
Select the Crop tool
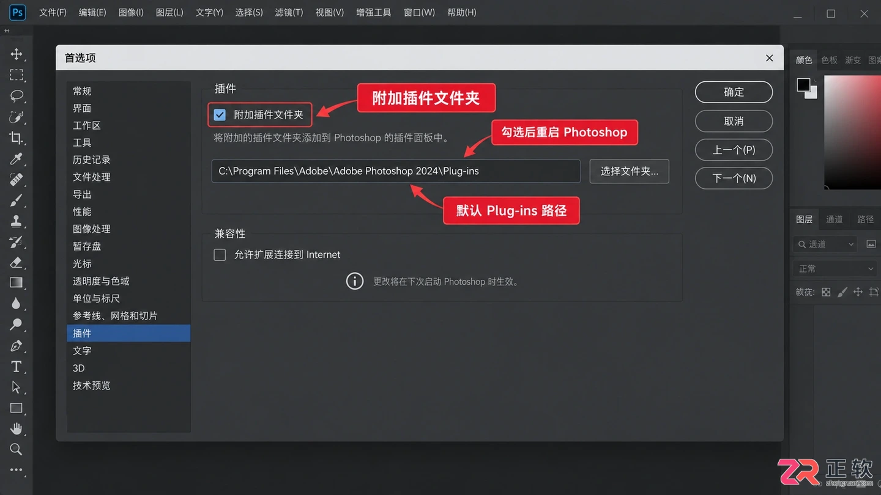17,137
